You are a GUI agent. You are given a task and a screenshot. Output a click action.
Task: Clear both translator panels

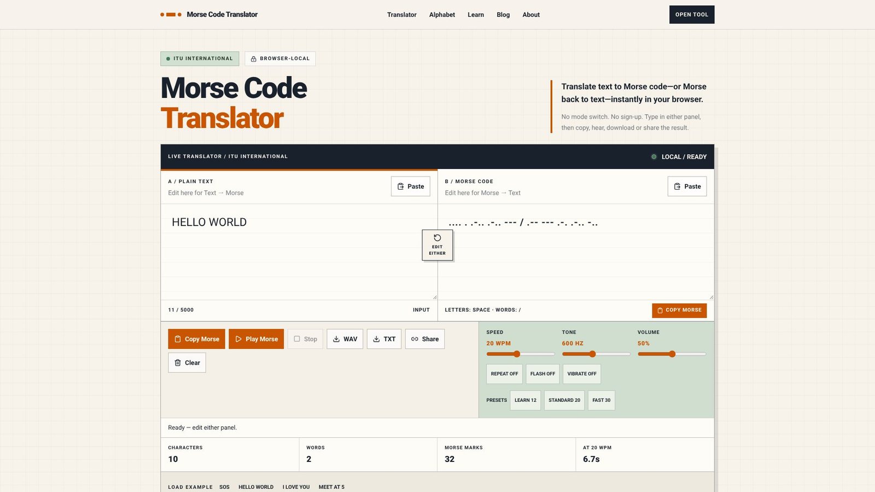187,362
